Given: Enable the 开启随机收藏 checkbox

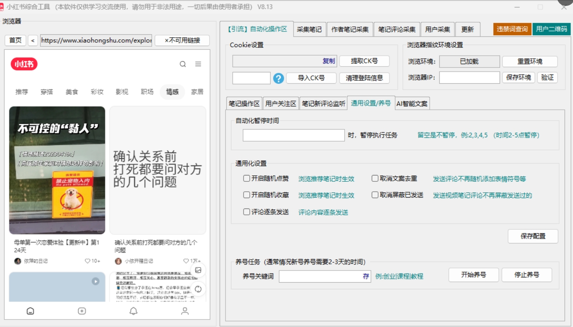Looking at the screenshot, I should [x=246, y=195].
